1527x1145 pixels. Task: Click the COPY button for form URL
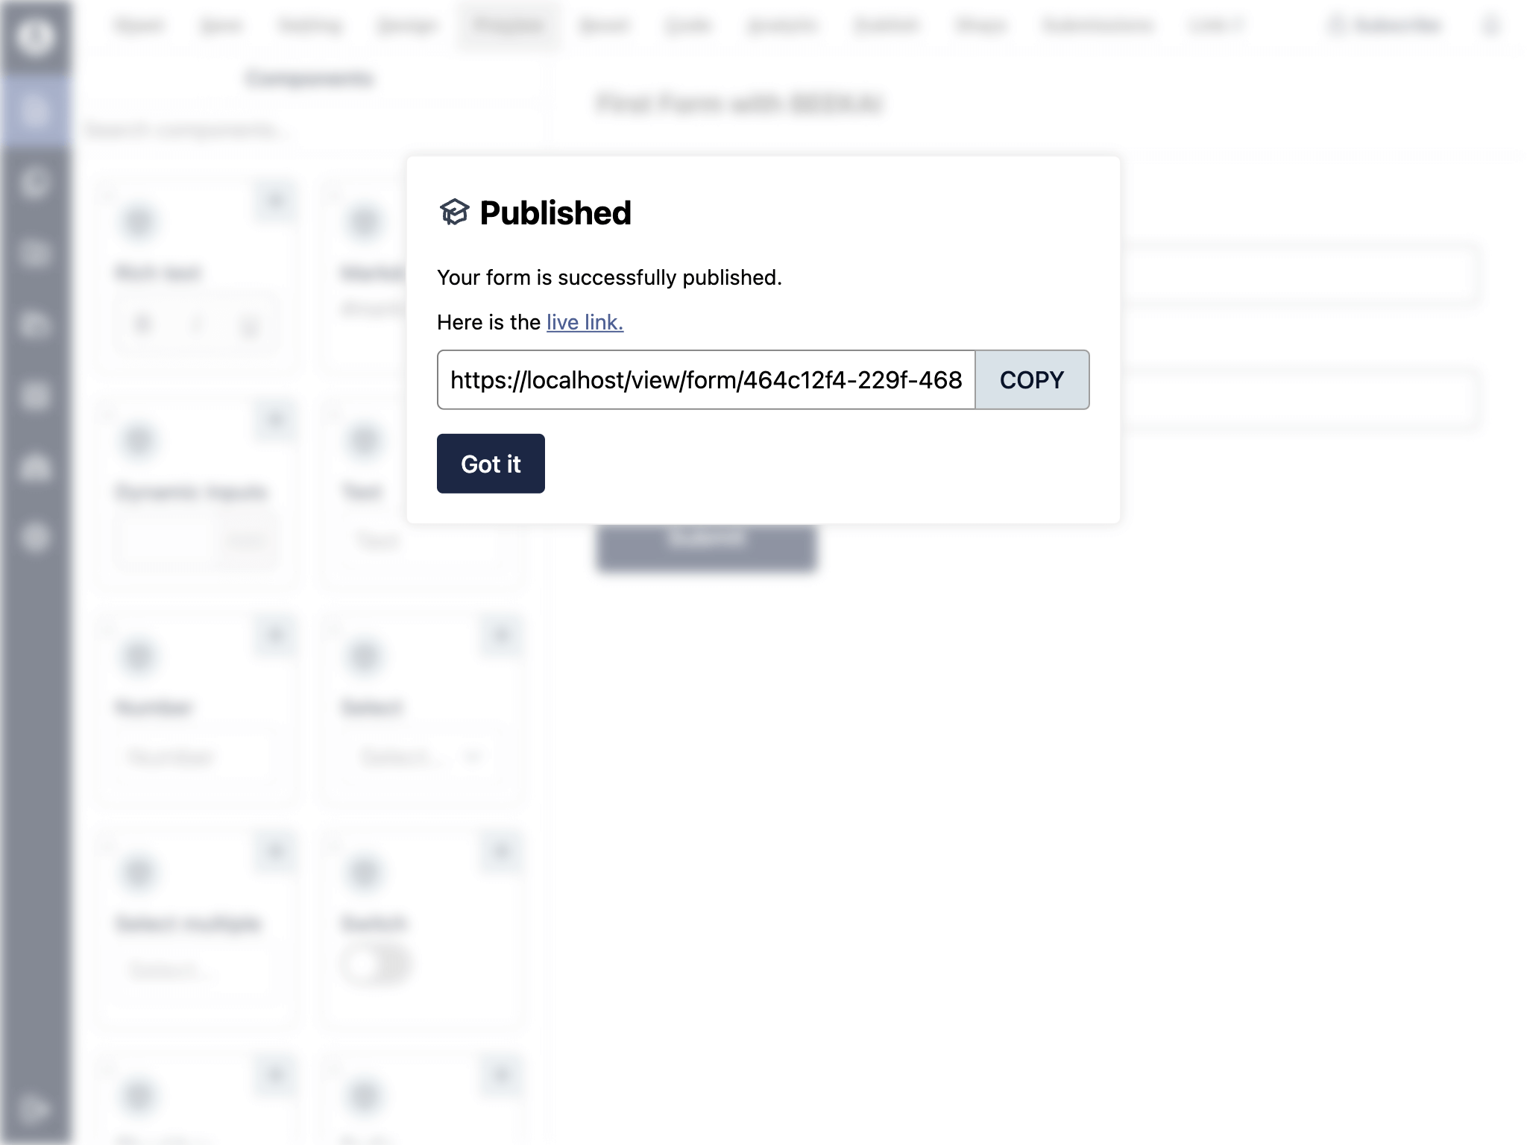coord(1032,379)
